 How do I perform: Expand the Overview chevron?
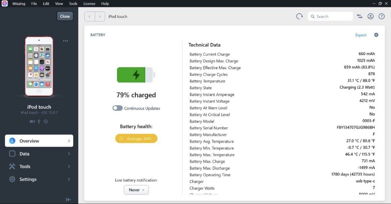(x=69, y=141)
